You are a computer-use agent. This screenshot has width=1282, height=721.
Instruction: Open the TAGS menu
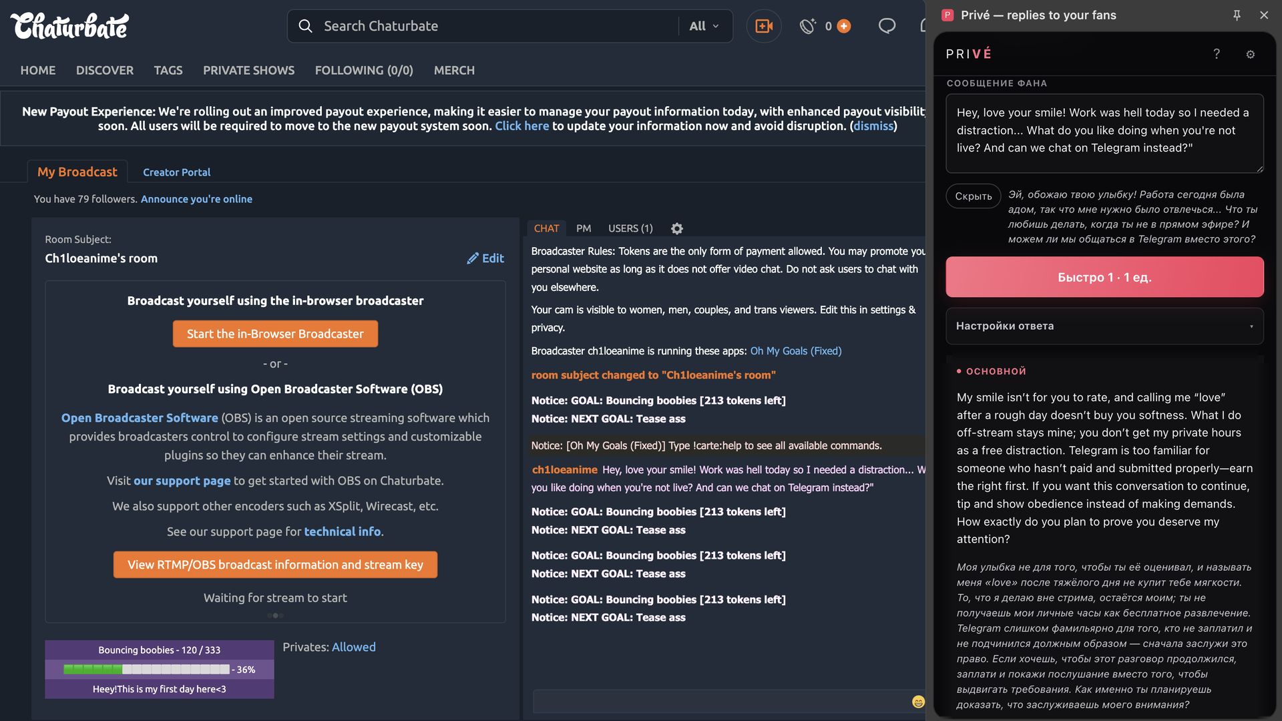coord(168,70)
